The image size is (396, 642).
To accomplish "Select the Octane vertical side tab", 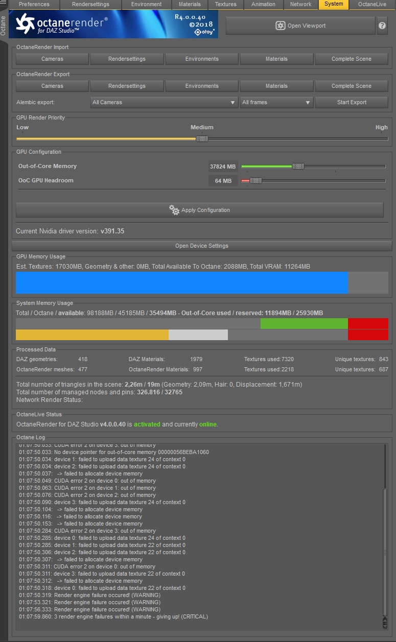I will (4, 25).
